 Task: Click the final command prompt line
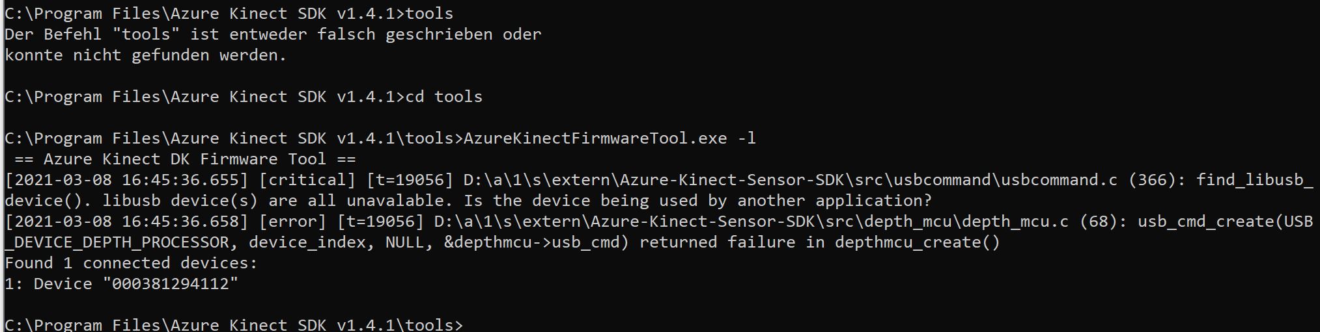pos(234,324)
